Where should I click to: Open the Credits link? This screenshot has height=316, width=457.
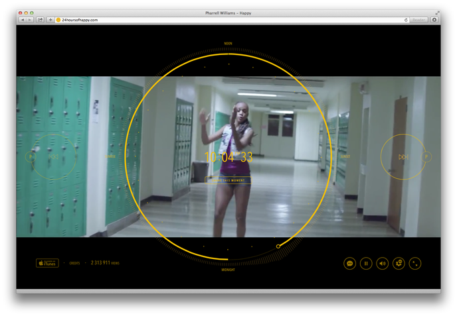(x=74, y=264)
